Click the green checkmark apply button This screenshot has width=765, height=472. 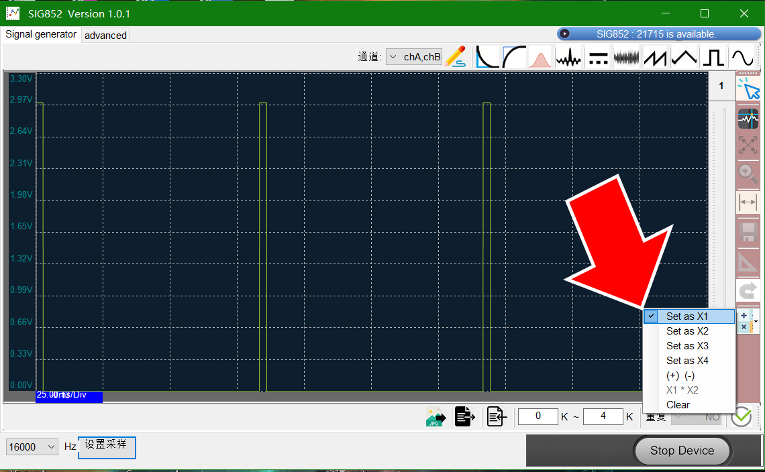[x=742, y=417]
